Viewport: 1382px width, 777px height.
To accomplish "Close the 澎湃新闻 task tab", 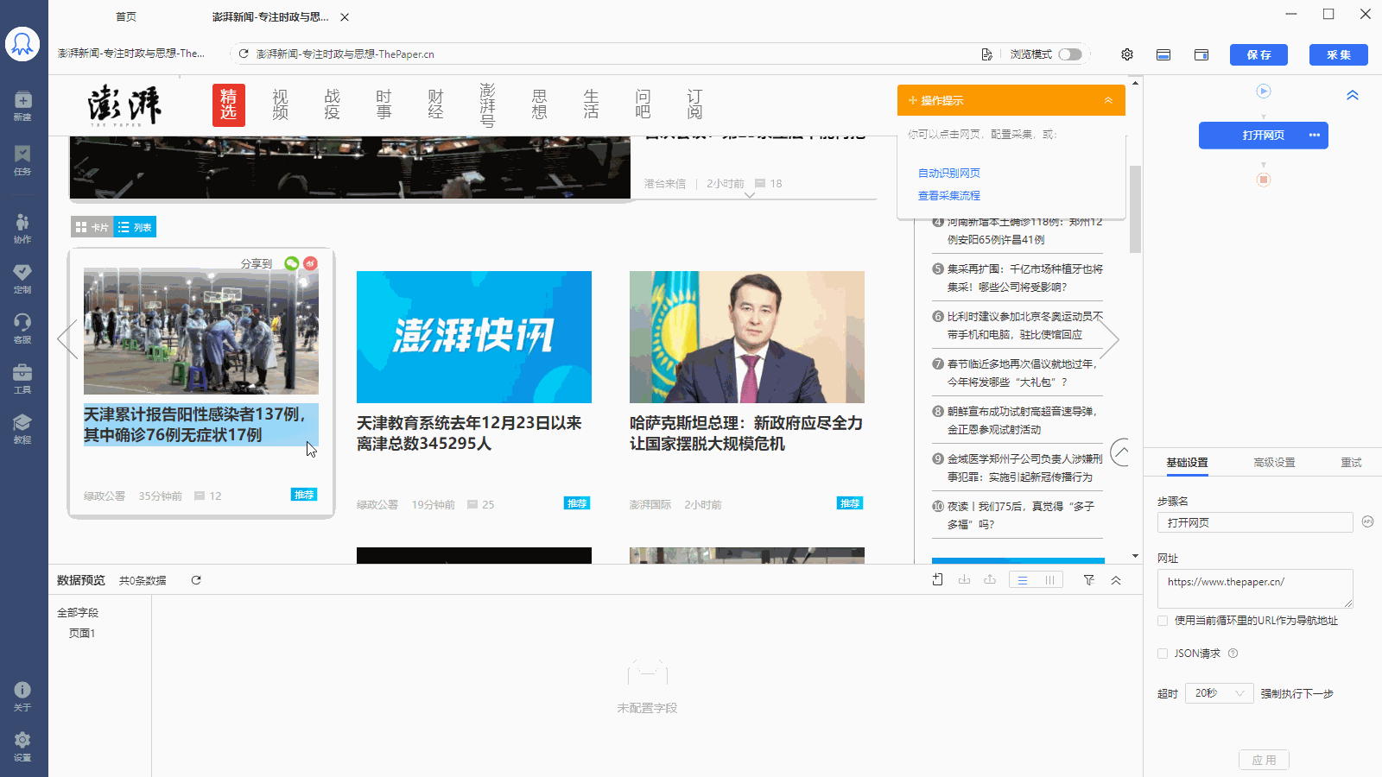I will click(x=345, y=17).
